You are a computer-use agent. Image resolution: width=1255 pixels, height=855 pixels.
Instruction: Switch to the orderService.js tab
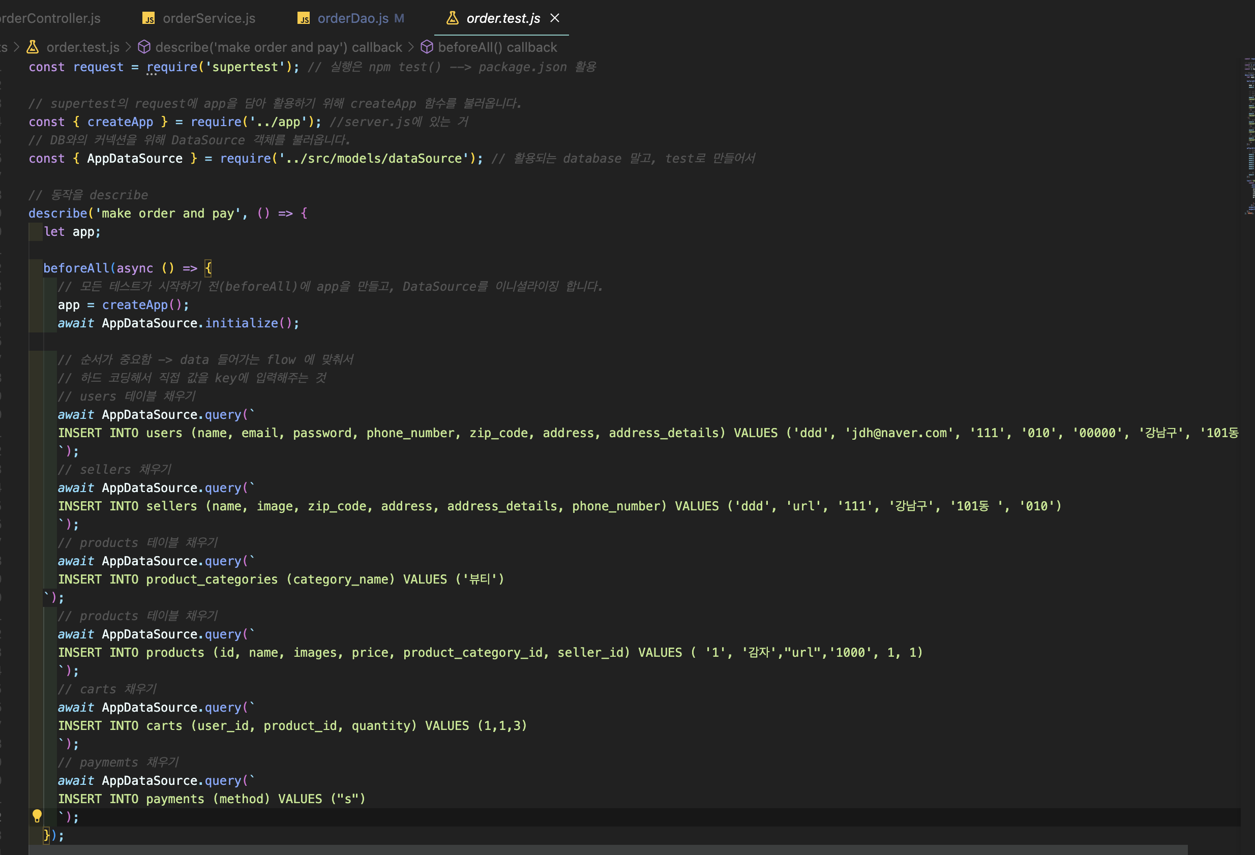(x=209, y=18)
